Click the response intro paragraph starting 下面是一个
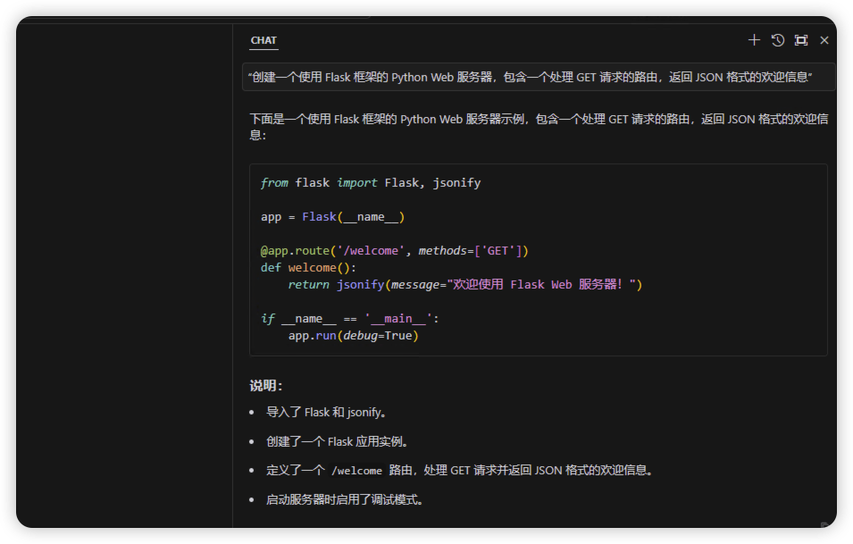 pyautogui.click(x=539, y=127)
